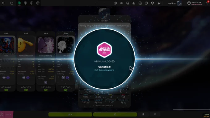The width and height of the screenshot is (210, 118).
Task: Go to the home main menu
Action: coord(12,3)
